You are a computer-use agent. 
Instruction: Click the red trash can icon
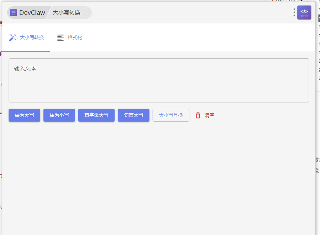198,115
